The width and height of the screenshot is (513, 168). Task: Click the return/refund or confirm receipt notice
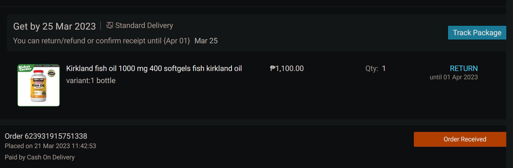click(x=101, y=41)
